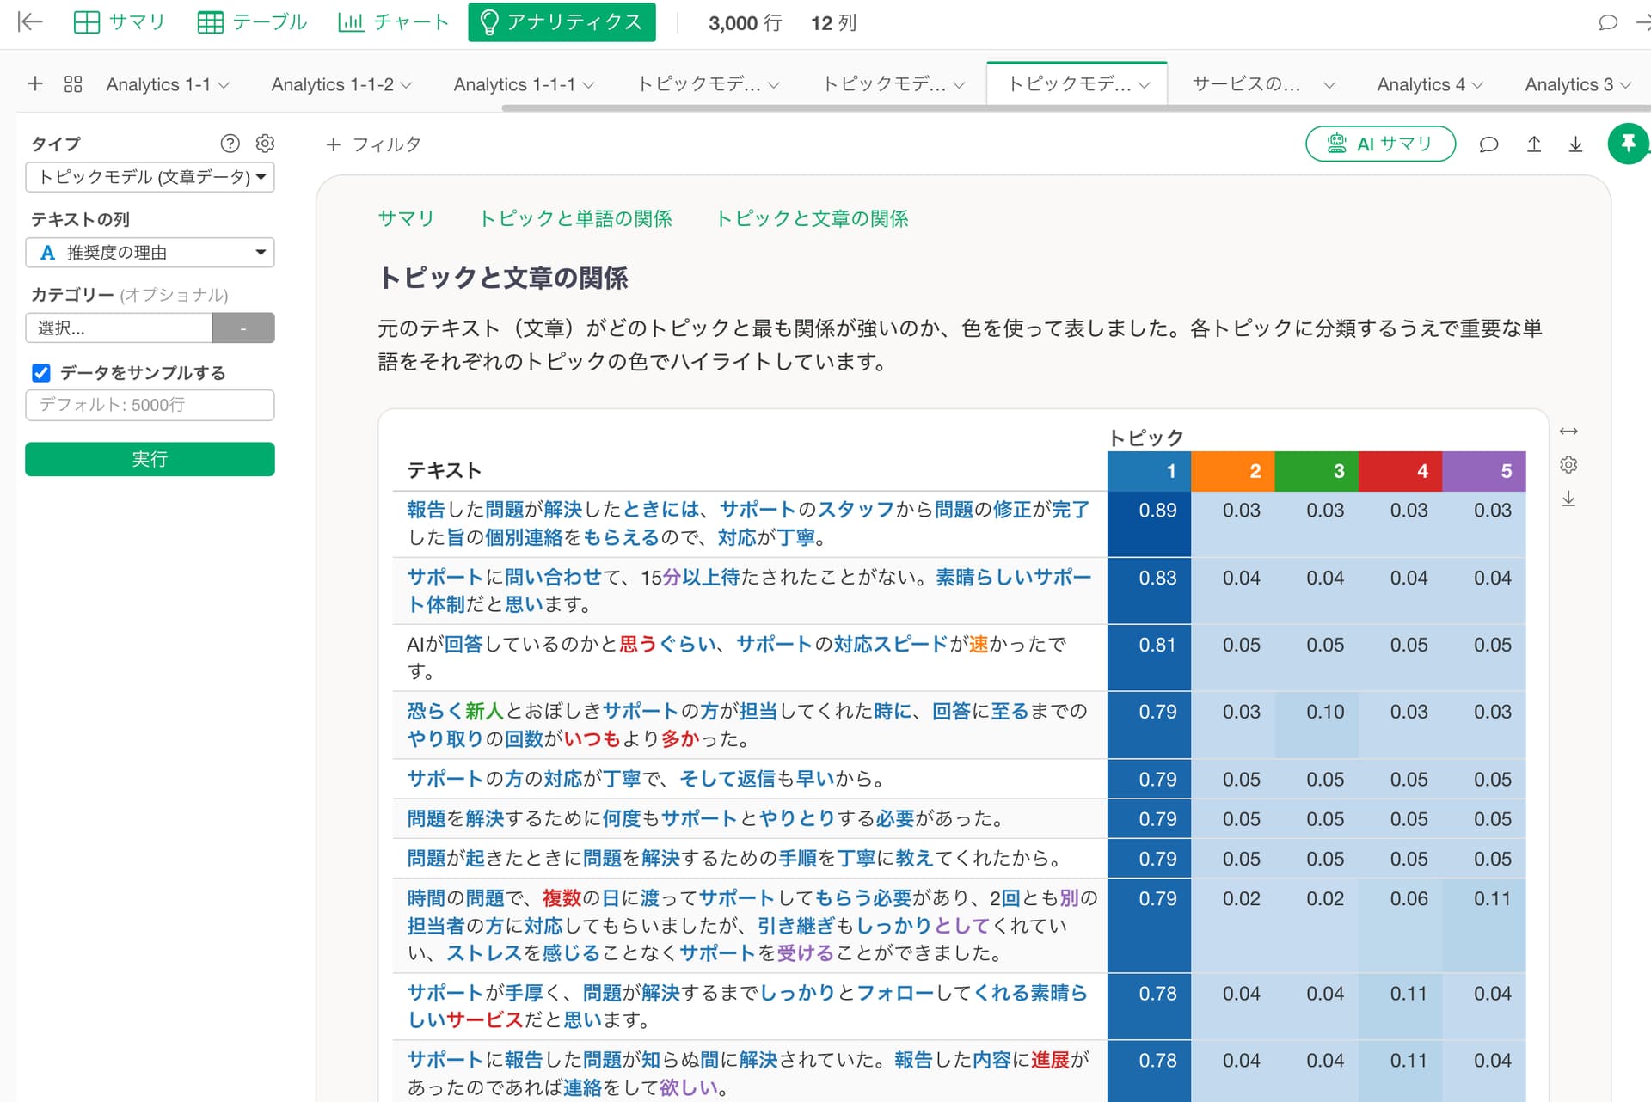Add a filter with + フィルタ
Image resolution: width=1651 pixels, height=1102 pixels.
(373, 144)
